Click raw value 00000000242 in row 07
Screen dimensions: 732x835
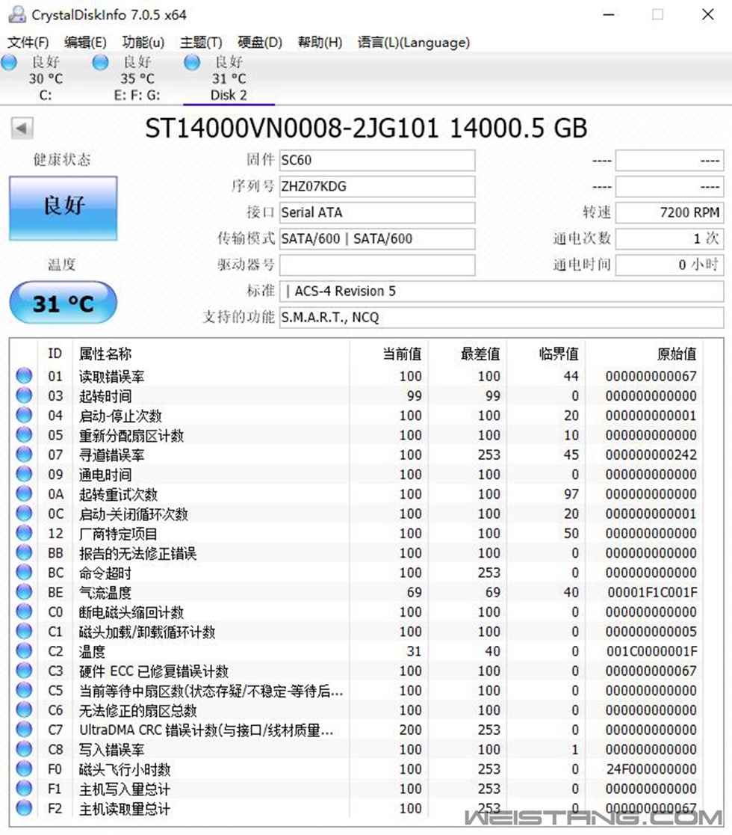651,455
